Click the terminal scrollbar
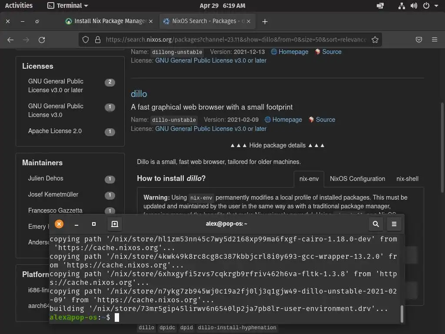 [402, 314]
